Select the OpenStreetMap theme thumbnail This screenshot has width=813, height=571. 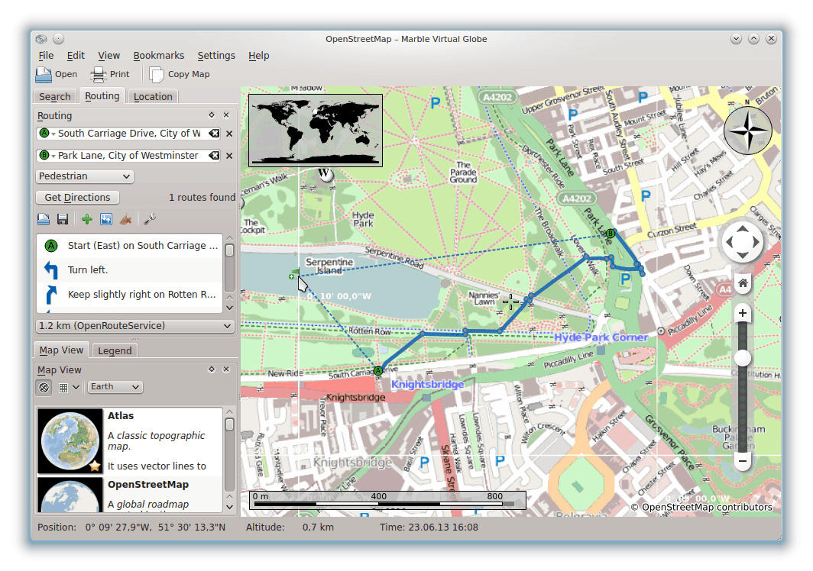pyautogui.click(x=70, y=495)
